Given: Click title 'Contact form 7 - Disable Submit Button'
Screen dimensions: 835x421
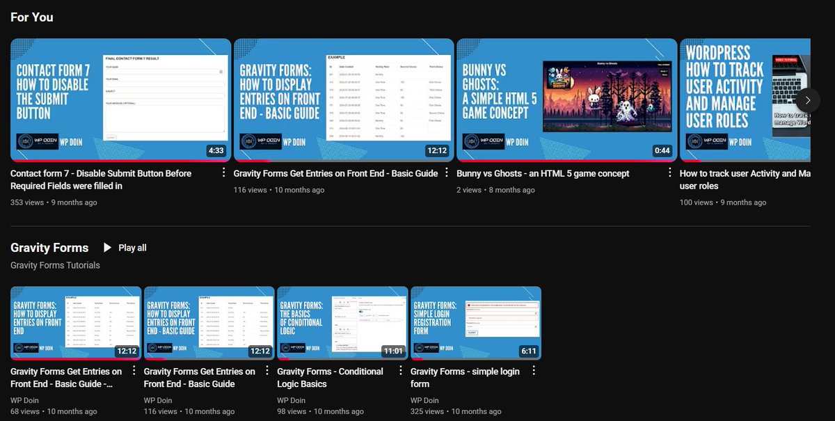Looking at the screenshot, I should click(x=101, y=180).
